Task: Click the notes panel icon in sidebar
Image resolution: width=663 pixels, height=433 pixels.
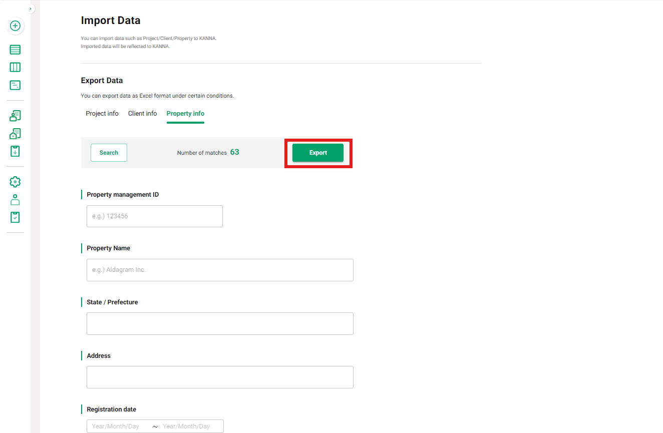Action: click(15, 85)
